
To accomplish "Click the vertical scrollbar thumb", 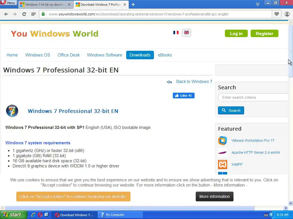I will (x=291, y=51).
